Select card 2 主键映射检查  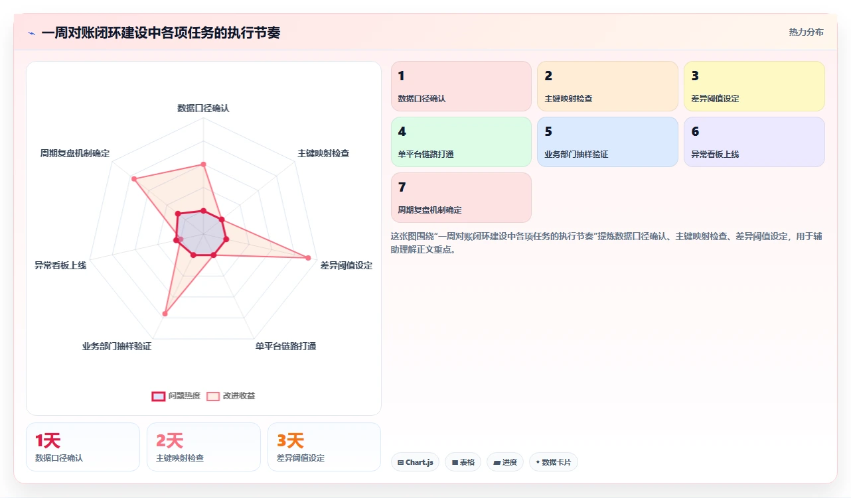point(607,86)
